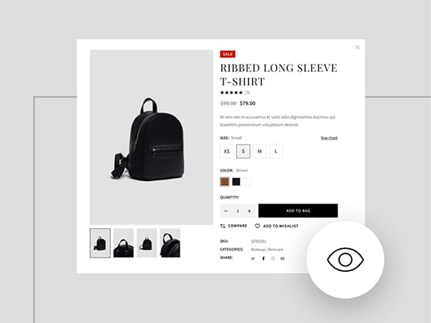The image size is (431, 323).
Task: Click the heart Add to Wishlist icon
Action: click(x=257, y=226)
